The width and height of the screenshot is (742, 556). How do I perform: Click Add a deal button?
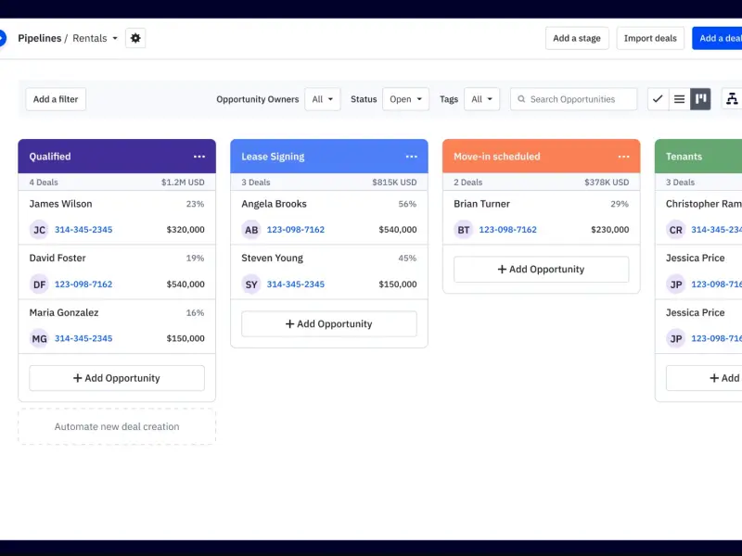click(x=717, y=38)
